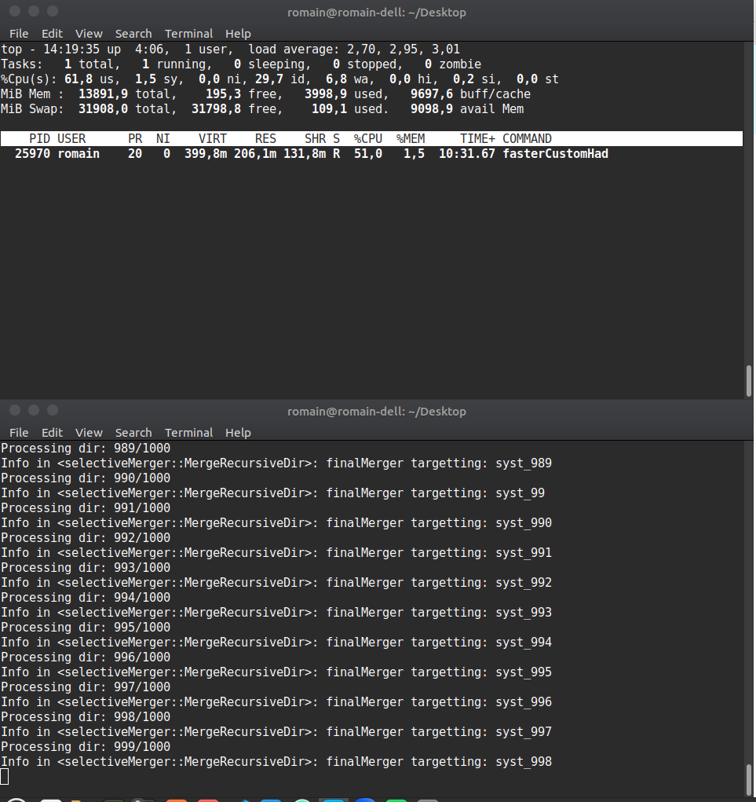Click the green application icon in the dock
The image size is (756, 802).
tap(396, 797)
